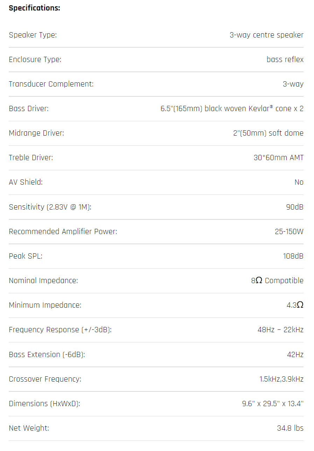The image size is (314, 451).
Task: Click the 25-150W amplifier power value
Action: pyautogui.click(x=289, y=232)
